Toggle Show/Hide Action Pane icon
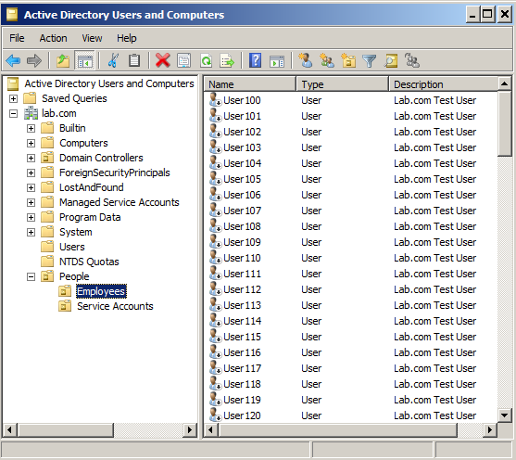 pyautogui.click(x=277, y=61)
